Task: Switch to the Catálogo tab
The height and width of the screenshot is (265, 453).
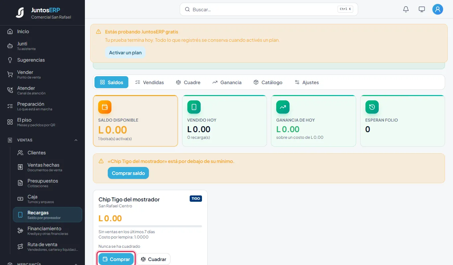Action: [268, 82]
